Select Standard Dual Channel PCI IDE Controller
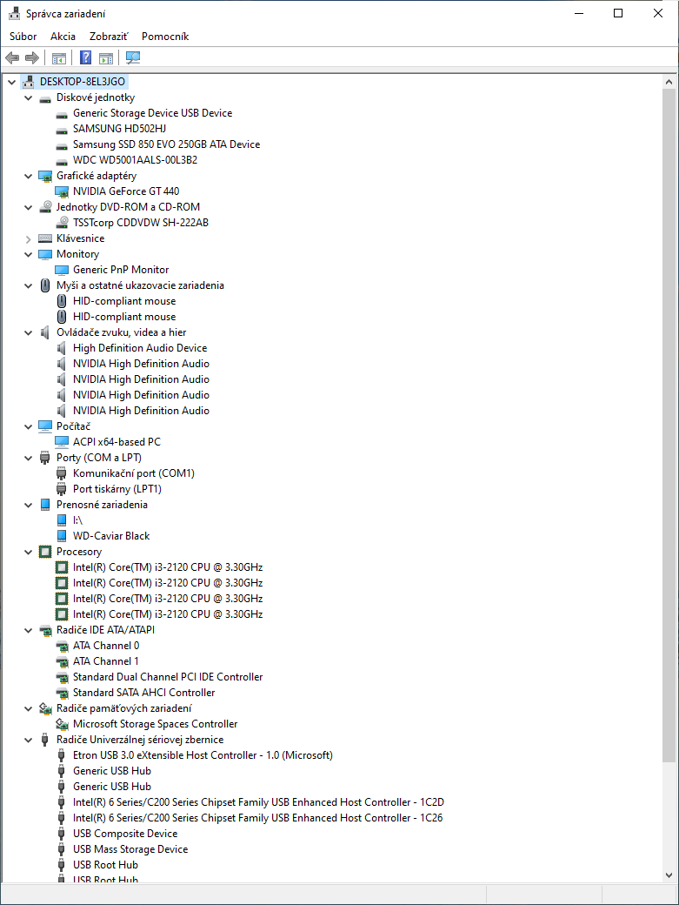Viewport: 679px width, 905px height. [168, 677]
